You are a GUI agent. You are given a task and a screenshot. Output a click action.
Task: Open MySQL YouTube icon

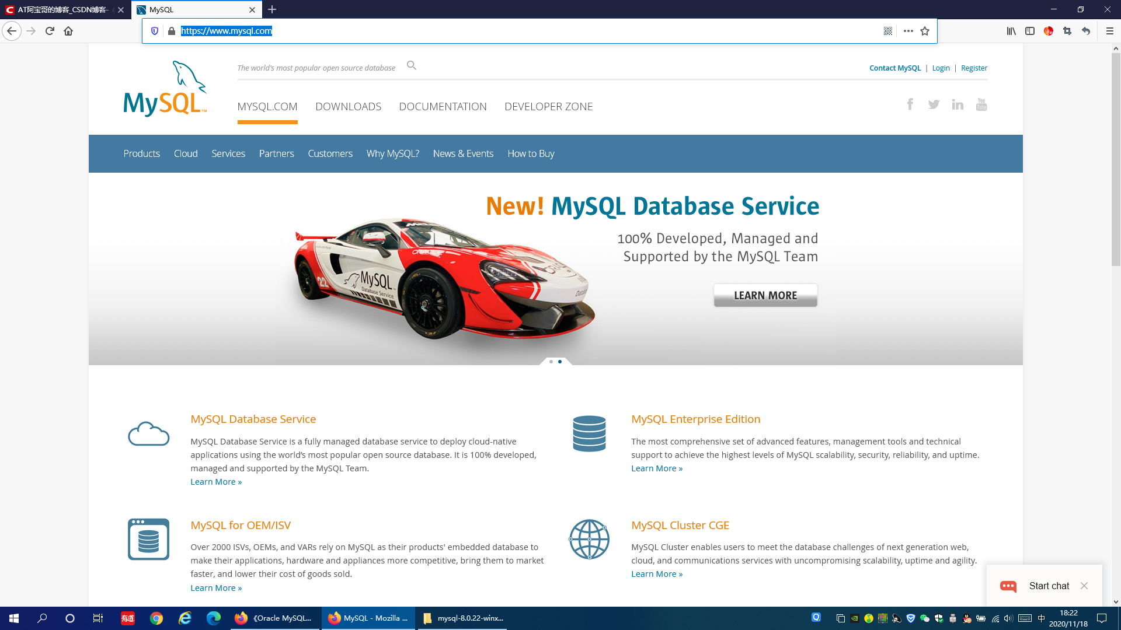click(981, 104)
